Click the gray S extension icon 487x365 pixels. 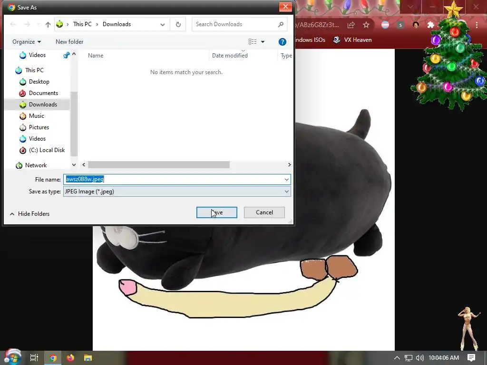[400, 25]
